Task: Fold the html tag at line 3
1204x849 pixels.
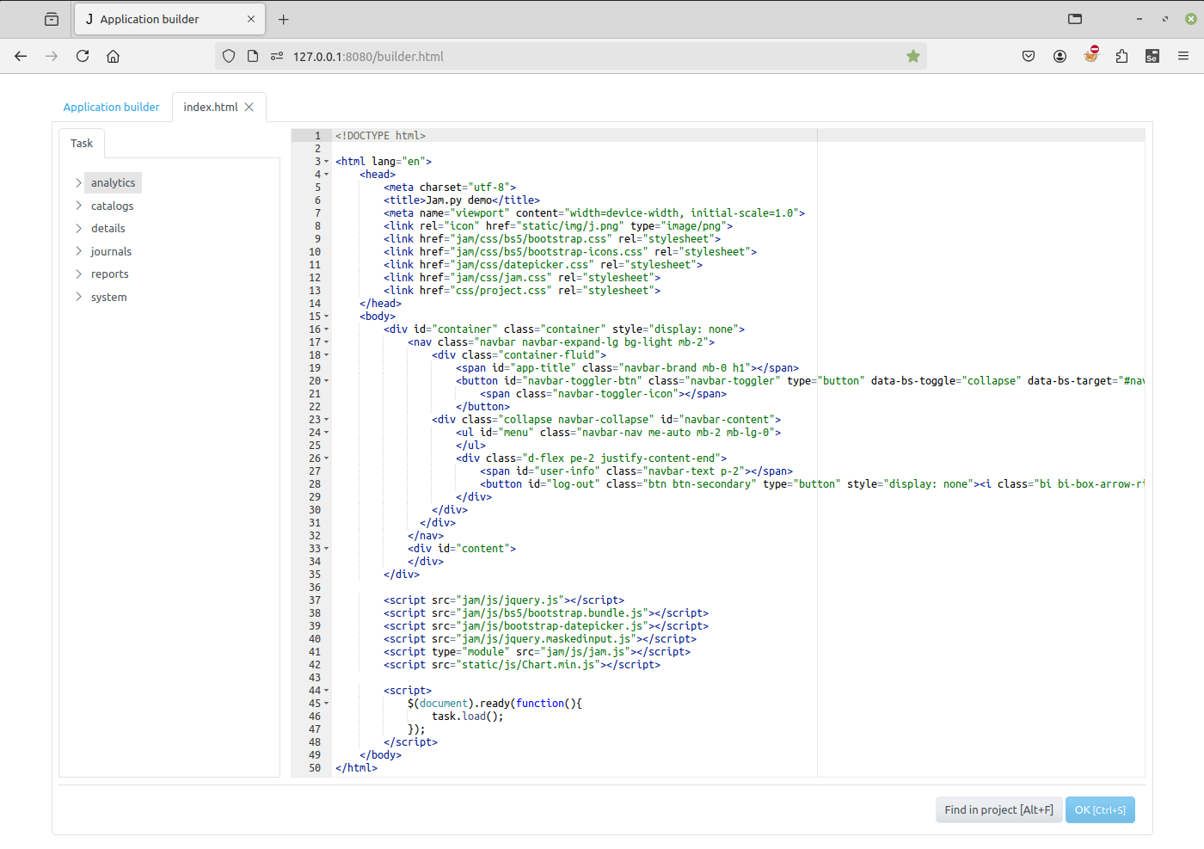Action: (327, 162)
